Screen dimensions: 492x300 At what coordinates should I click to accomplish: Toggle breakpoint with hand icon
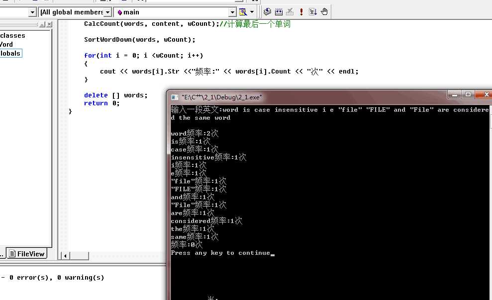click(x=324, y=12)
